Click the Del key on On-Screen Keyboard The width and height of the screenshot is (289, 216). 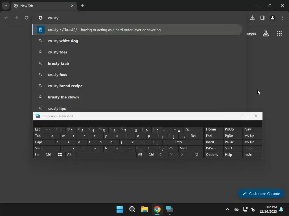[196, 136]
